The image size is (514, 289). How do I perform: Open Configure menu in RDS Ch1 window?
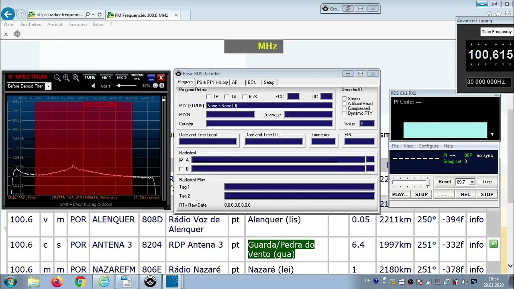tap(428, 146)
